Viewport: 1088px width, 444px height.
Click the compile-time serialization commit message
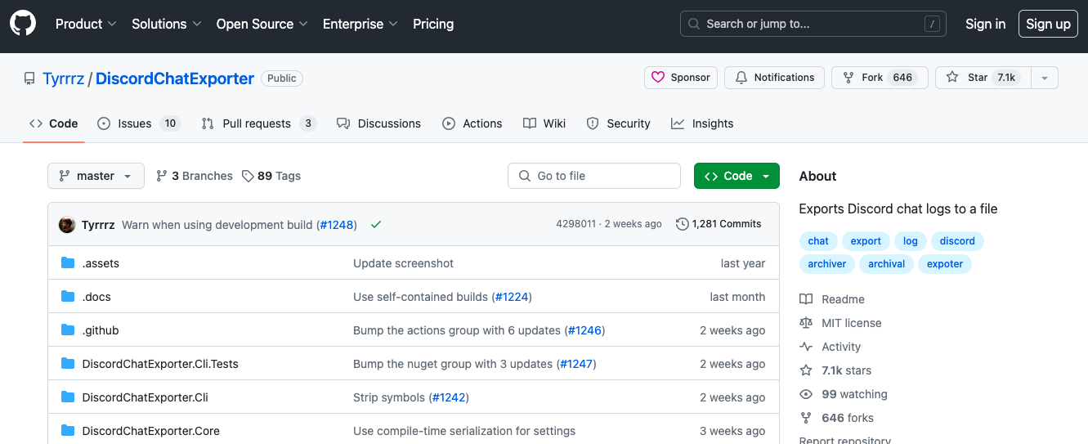click(464, 431)
